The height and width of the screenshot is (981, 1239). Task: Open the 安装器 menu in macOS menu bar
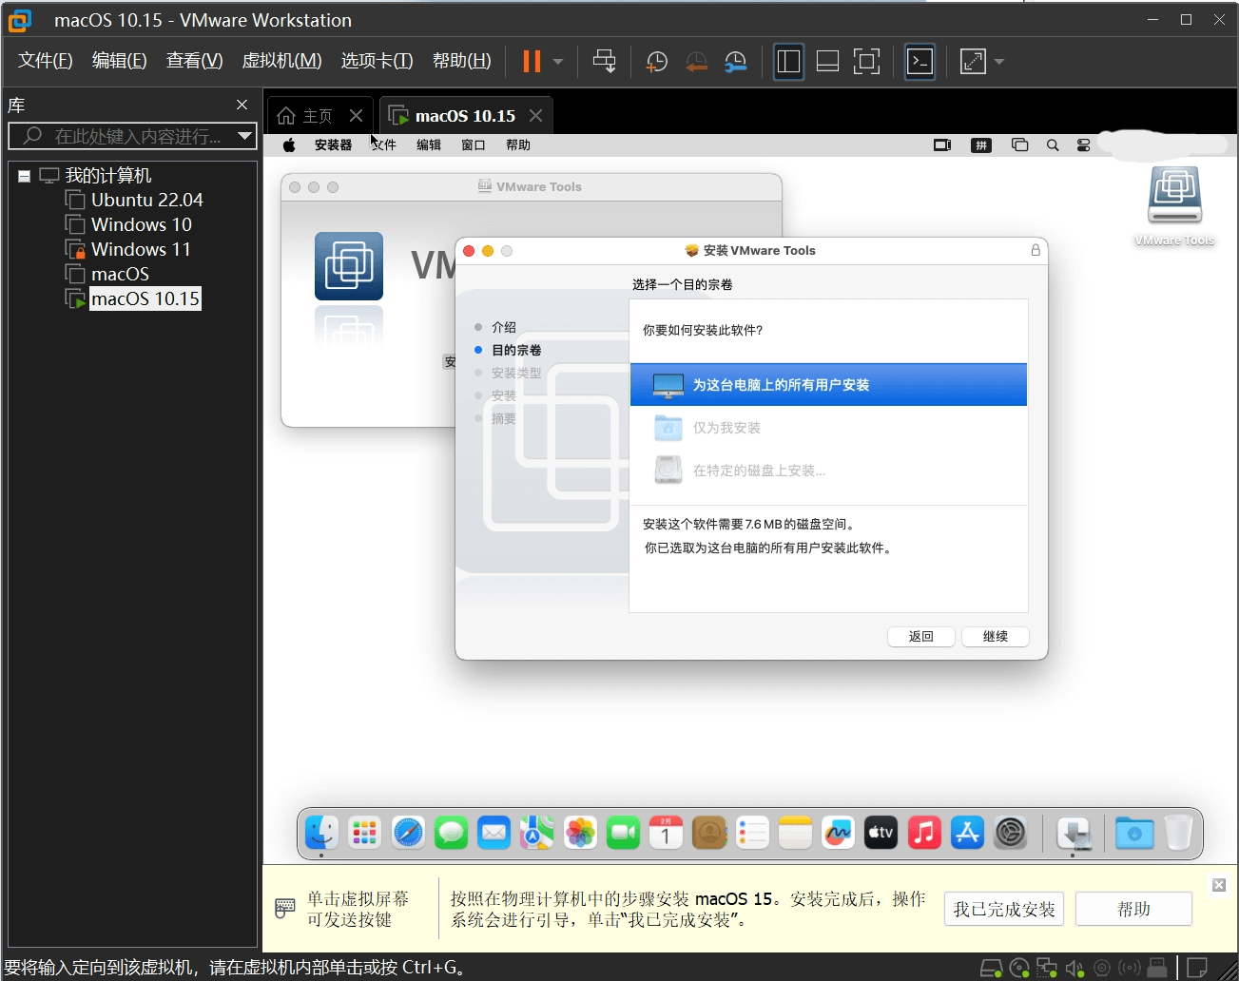click(x=333, y=145)
